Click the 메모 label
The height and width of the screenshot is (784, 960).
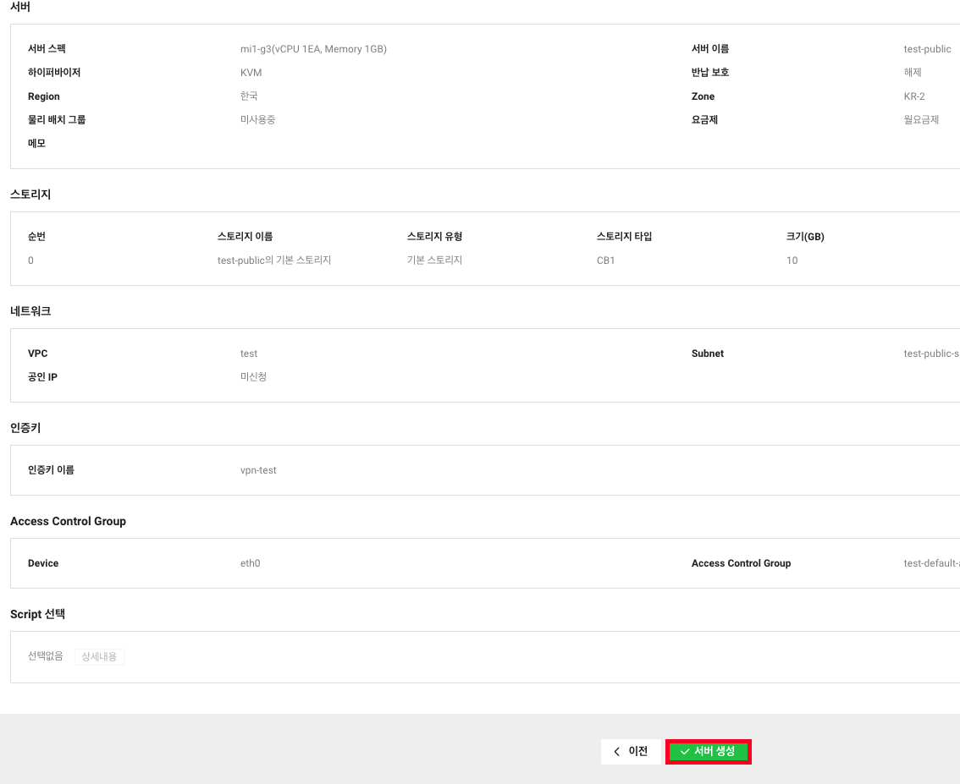36,143
